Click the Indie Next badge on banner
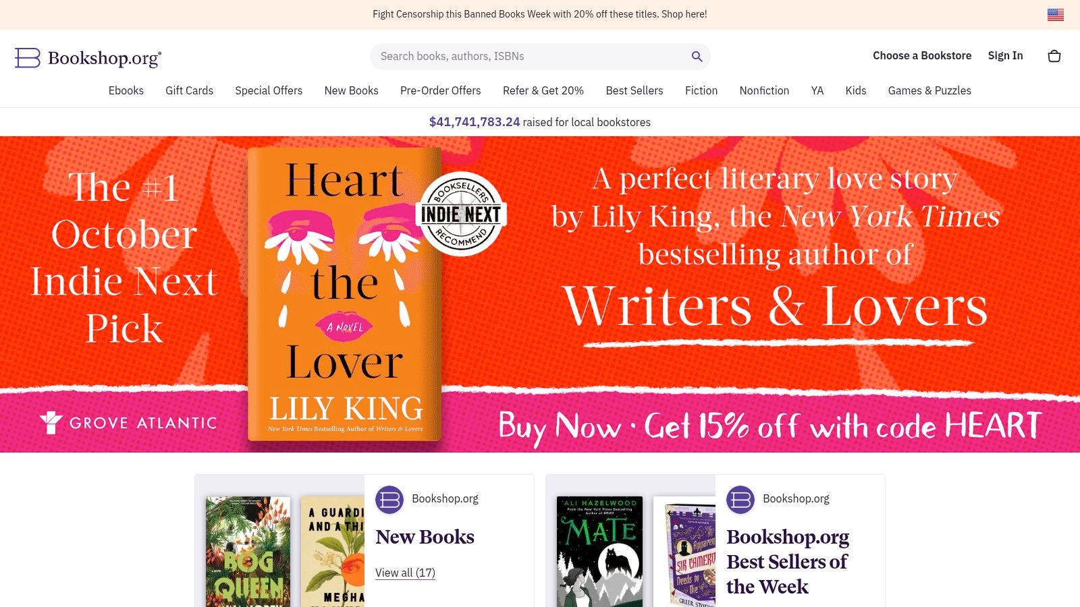Image resolution: width=1080 pixels, height=607 pixels. (x=461, y=214)
